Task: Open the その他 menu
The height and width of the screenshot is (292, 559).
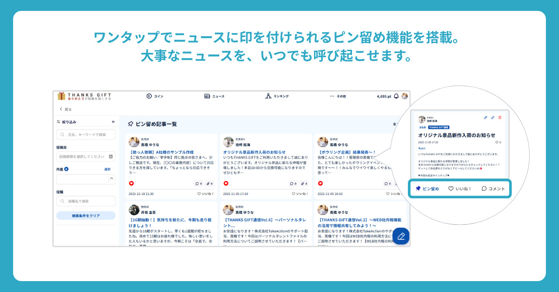Action: coord(338,96)
